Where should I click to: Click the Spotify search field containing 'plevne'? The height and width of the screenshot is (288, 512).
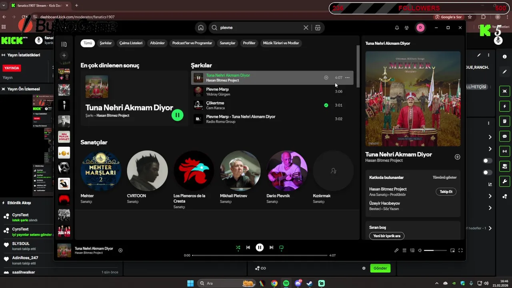(x=260, y=28)
